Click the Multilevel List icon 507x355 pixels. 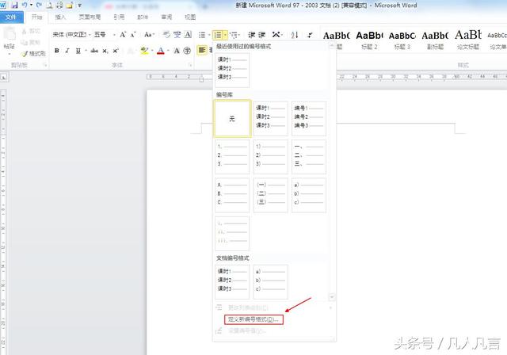tap(234, 35)
